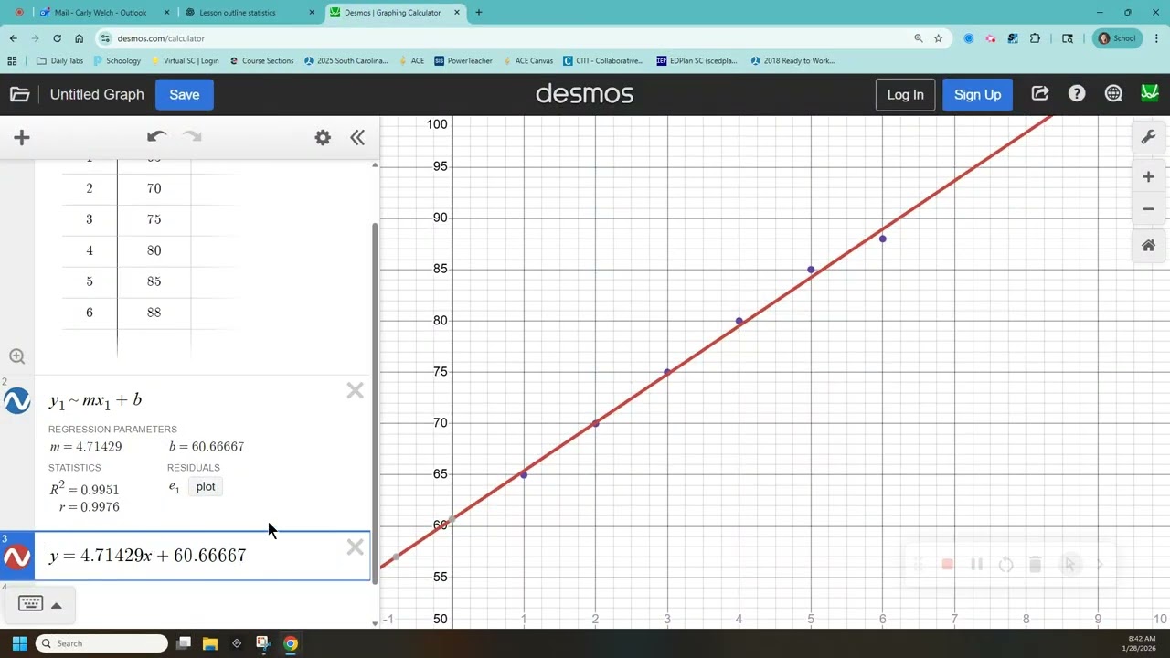
Task: Open 2018 Ready to Work bookmark
Action: (x=792, y=61)
